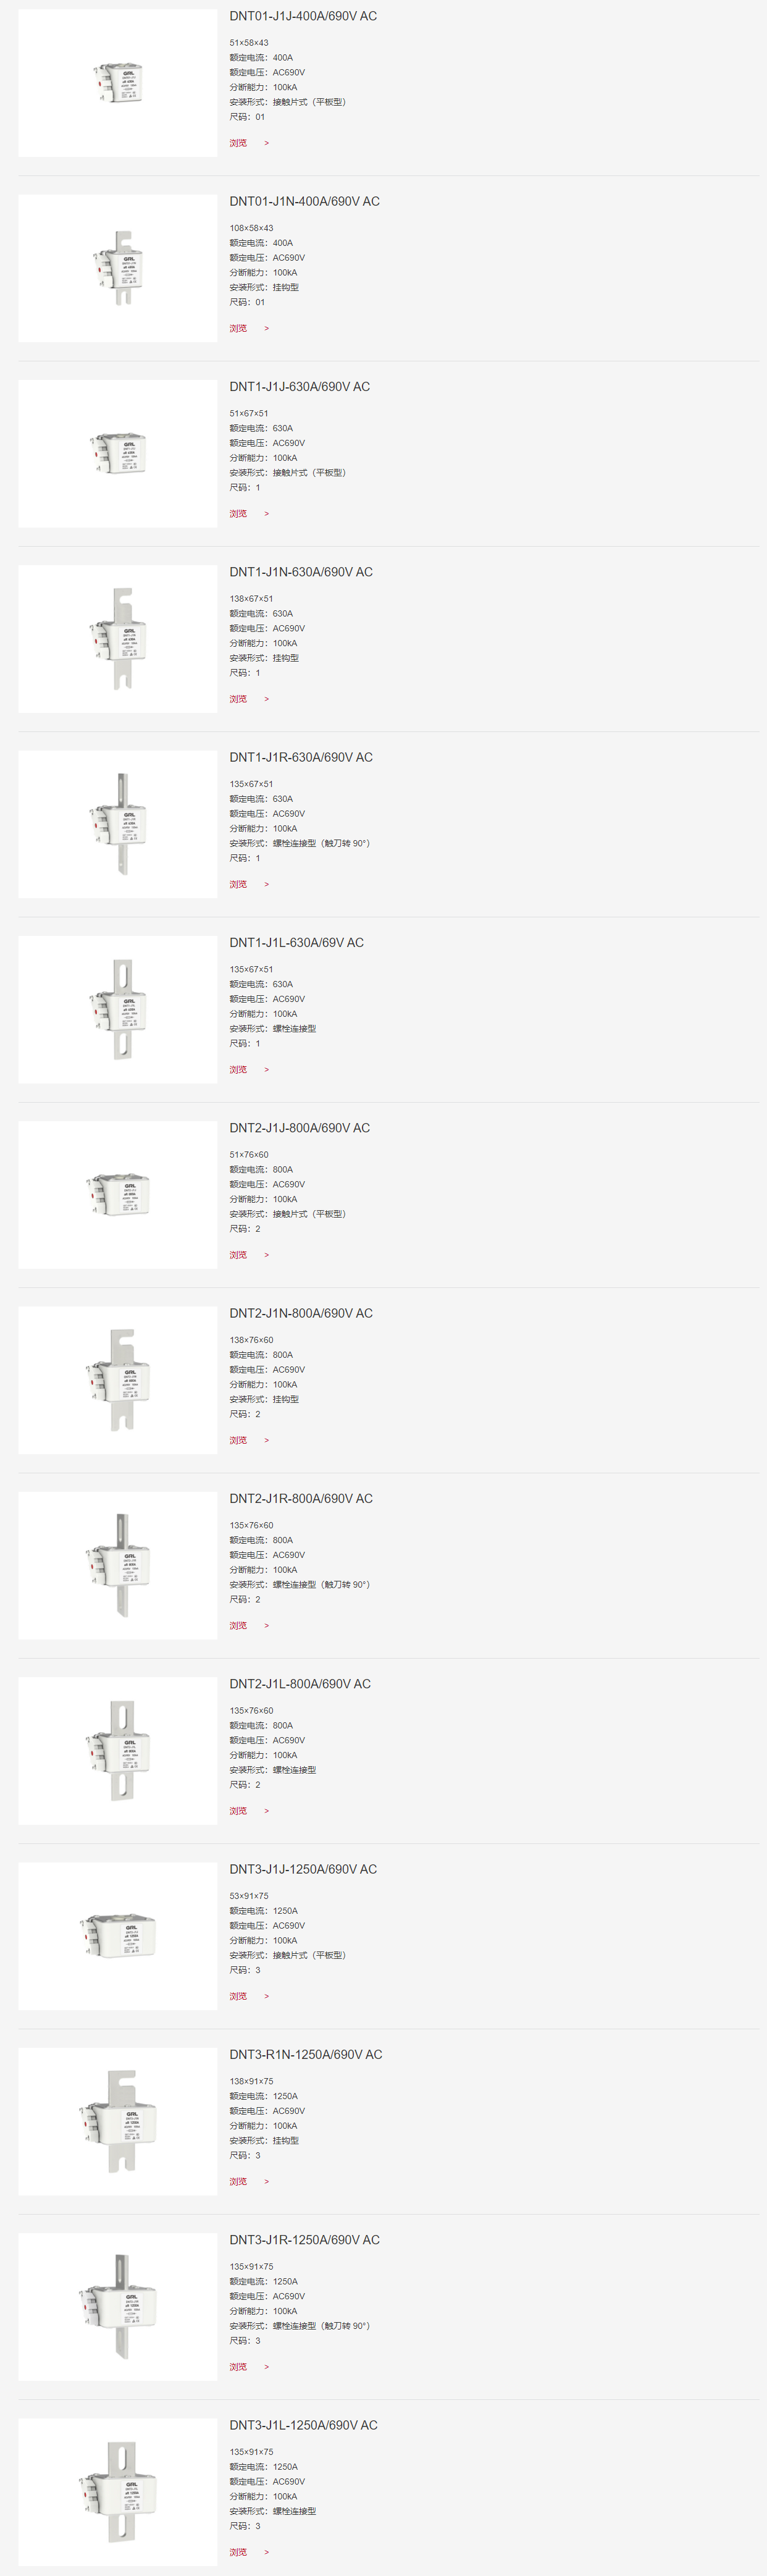View the DNT2-J1J-800A/690V AC product thumbnail
This screenshot has height=2576, width=767.
(x=118, y=1195)
